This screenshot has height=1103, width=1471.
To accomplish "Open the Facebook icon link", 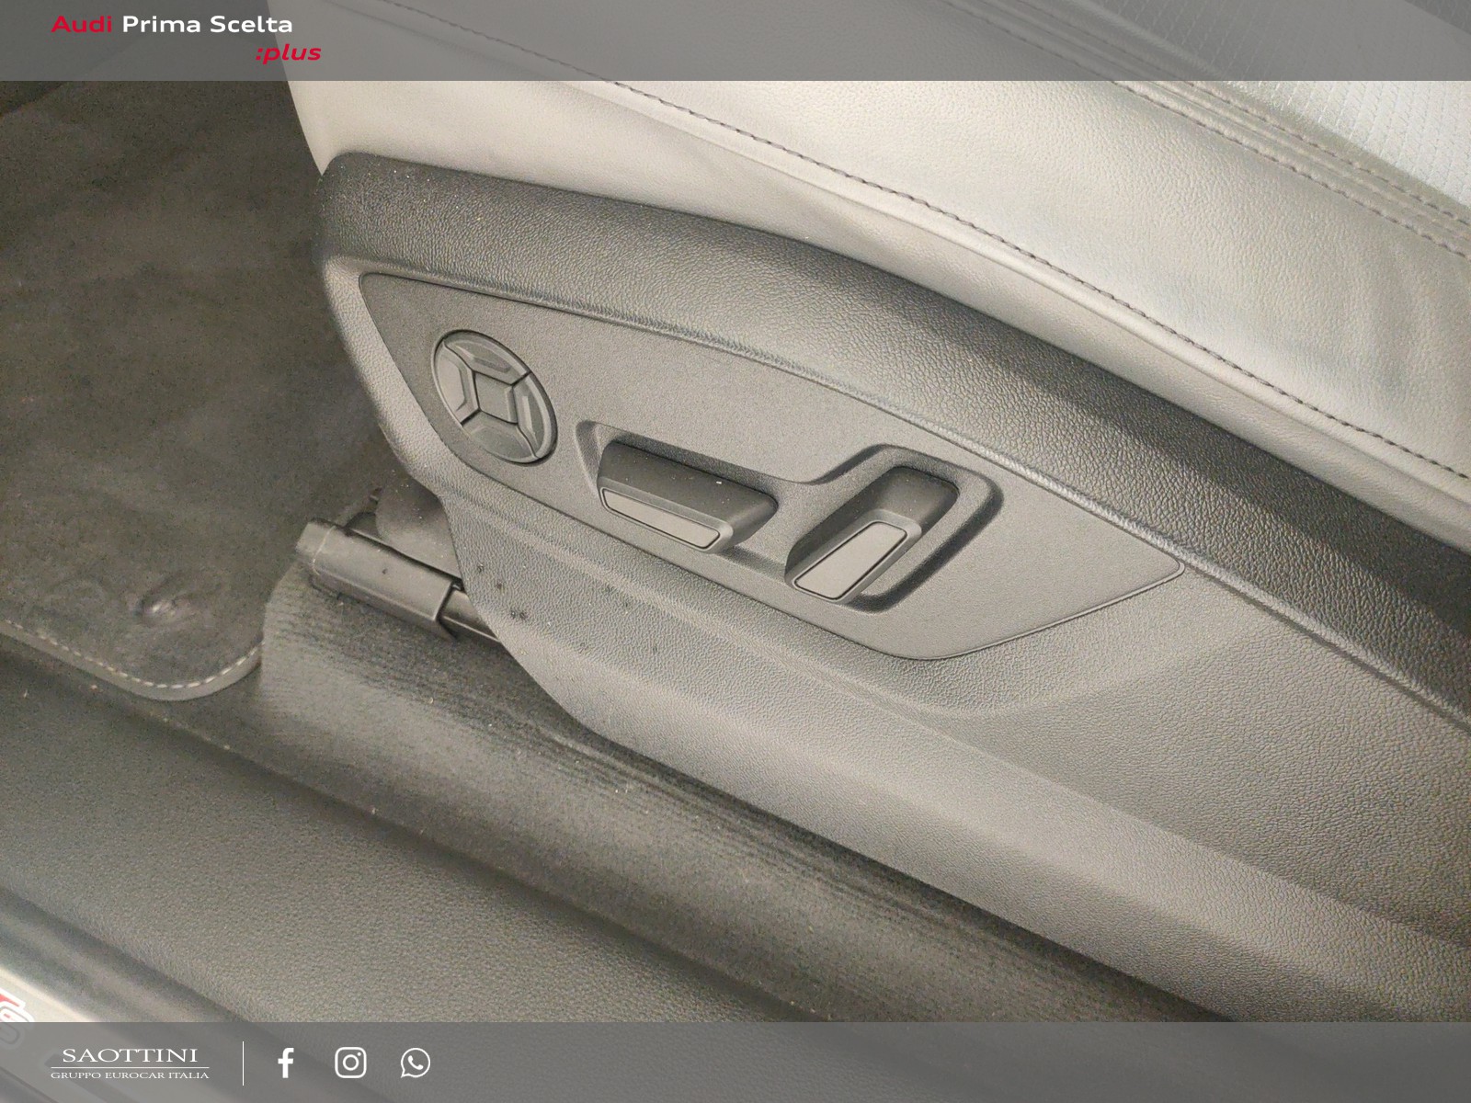I will pyautogui.click(x=286, y=1063).
